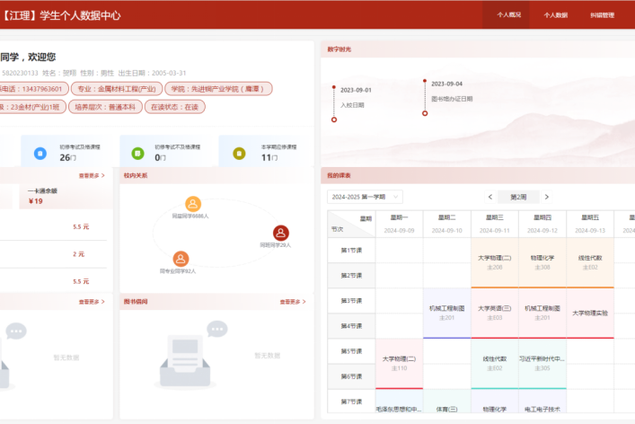
Task: Open the 纠错管理 tab
Action: (602, 15)
